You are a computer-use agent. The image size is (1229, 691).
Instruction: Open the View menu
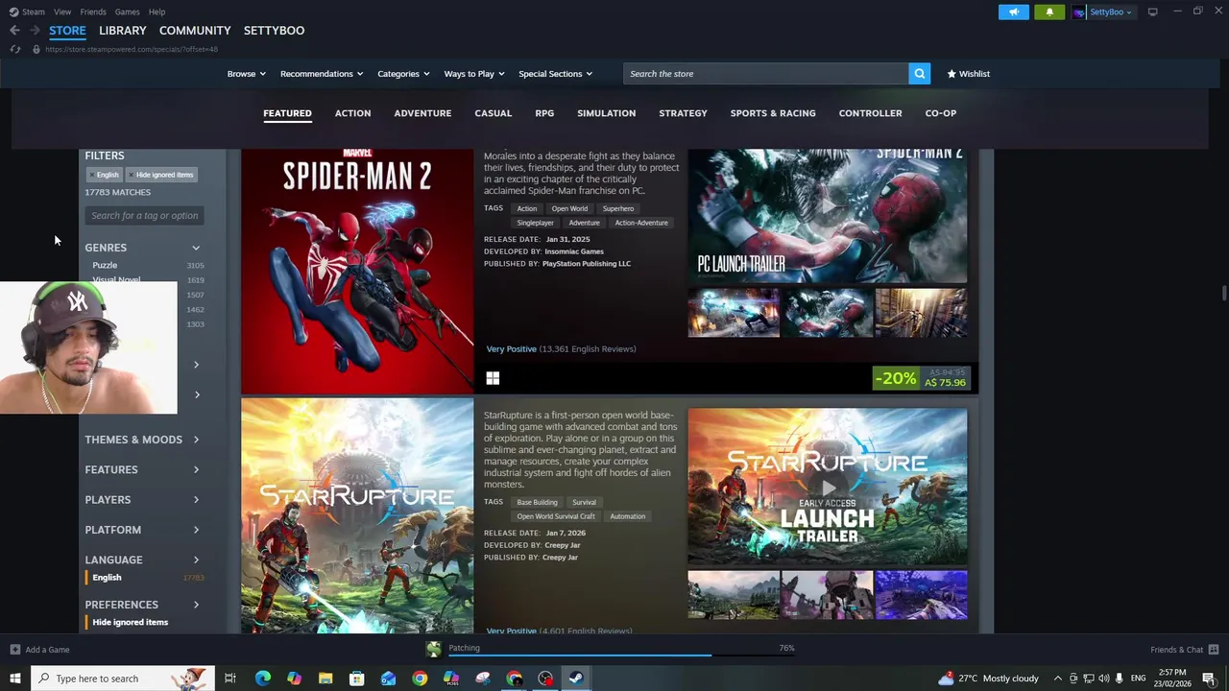(x=62, y=12)
